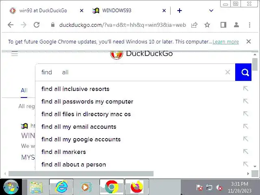Image resolution: width=260 pixels, height=195 pixels.
Task: Follow the Learn more link in update notice
Action: pos(226,41)
